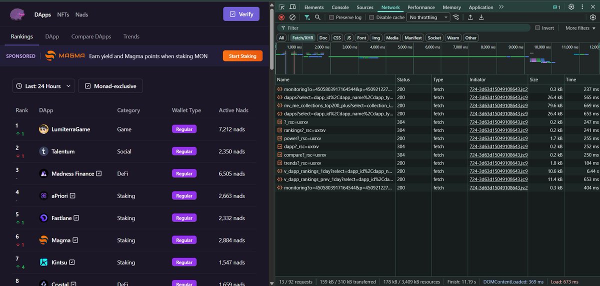Toggle the Monad-exclusive filter

pos(110,86)
